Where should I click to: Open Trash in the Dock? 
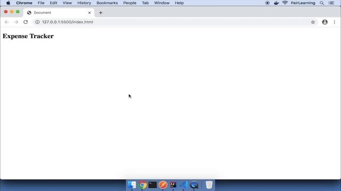209,185
